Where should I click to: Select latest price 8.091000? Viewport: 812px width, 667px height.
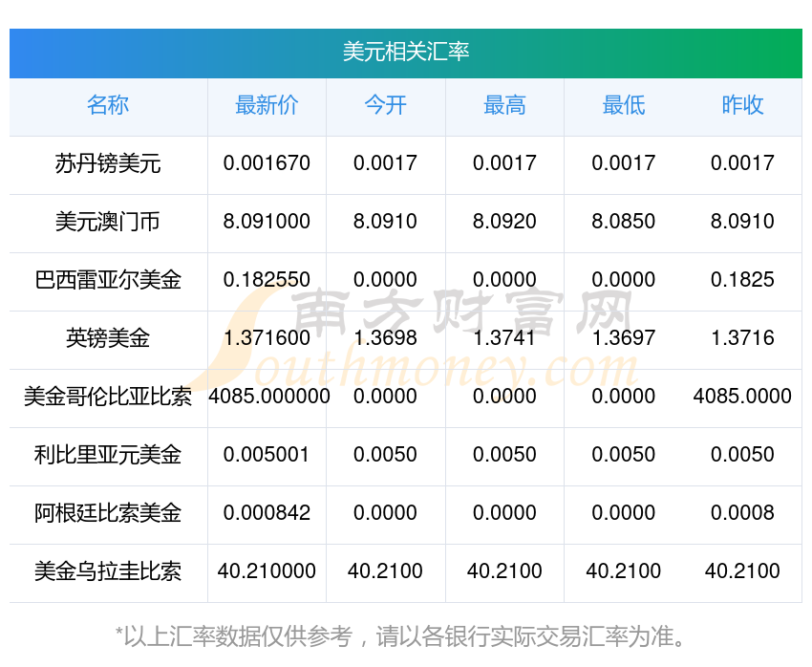point(267,222)
